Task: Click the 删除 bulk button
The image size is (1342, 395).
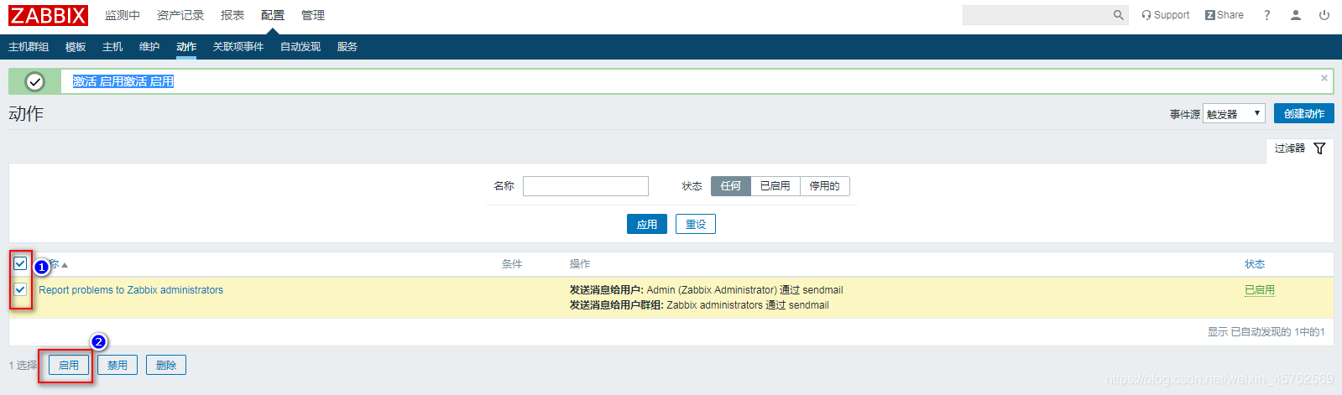Action: coord(166,365)
